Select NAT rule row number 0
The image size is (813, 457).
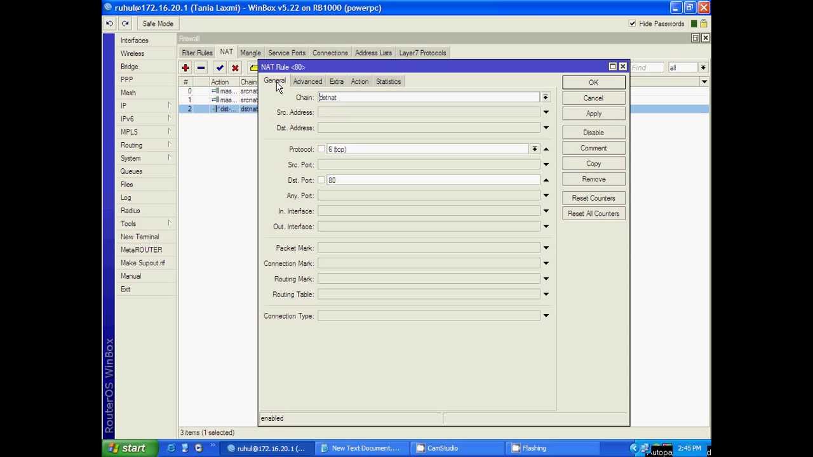point(219,91)
